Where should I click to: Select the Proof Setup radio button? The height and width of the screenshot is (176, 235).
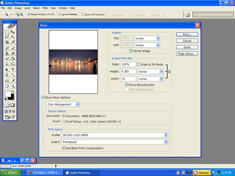(x=64, y=121)
